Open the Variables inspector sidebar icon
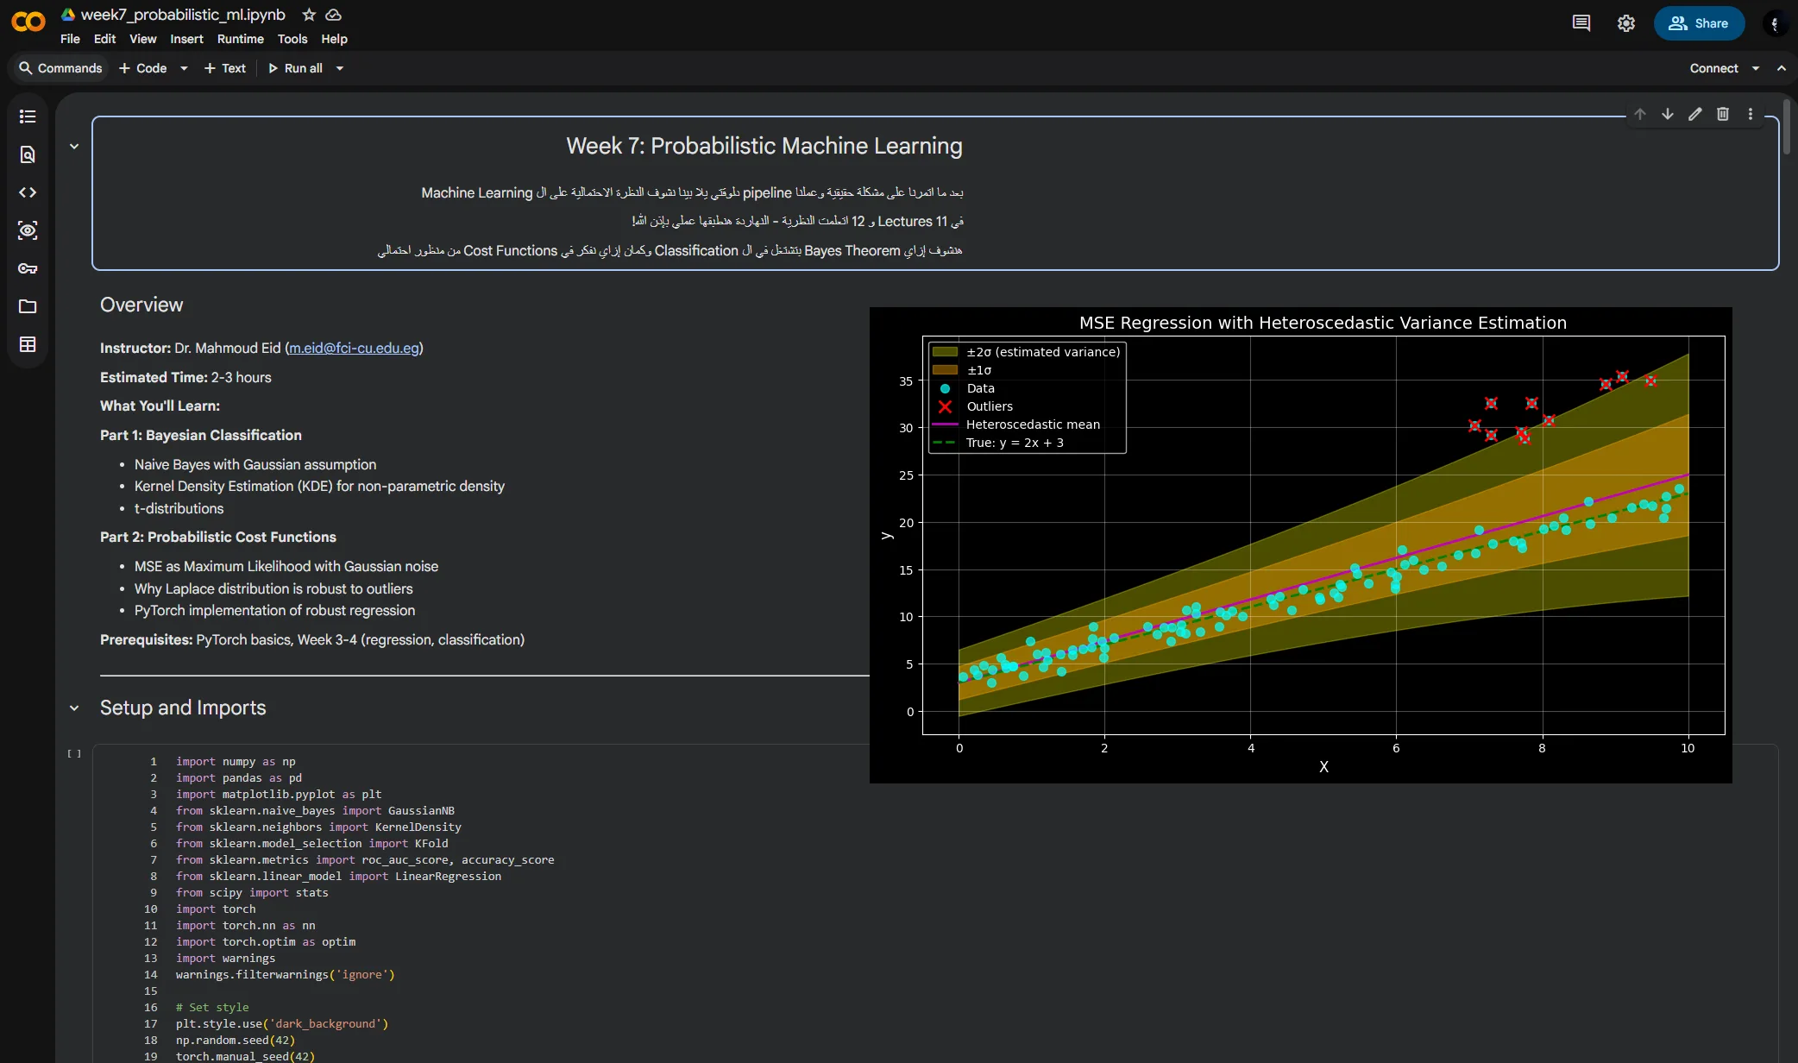Image resolution: width=1798 pixels, height=1063 pixels. 28,230
